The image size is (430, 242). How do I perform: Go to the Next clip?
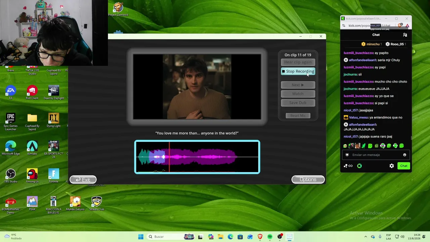(x=298, y=85)
